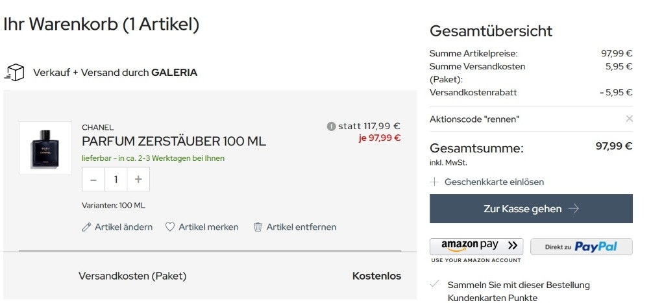
Task: Click the trash icon to remove article
Action: coord(258,227)
